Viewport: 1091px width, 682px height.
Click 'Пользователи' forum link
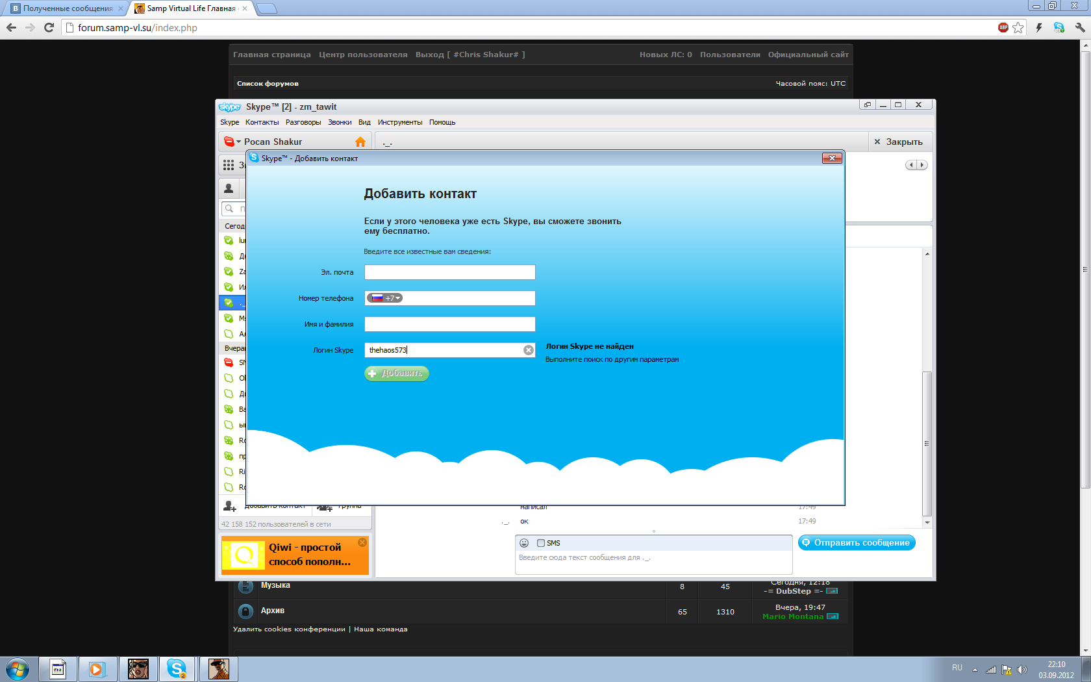[730, 55]
